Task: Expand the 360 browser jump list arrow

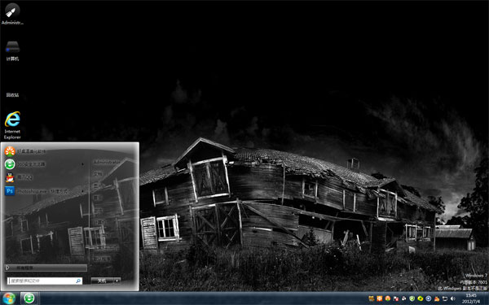Action: coord(83,164)
